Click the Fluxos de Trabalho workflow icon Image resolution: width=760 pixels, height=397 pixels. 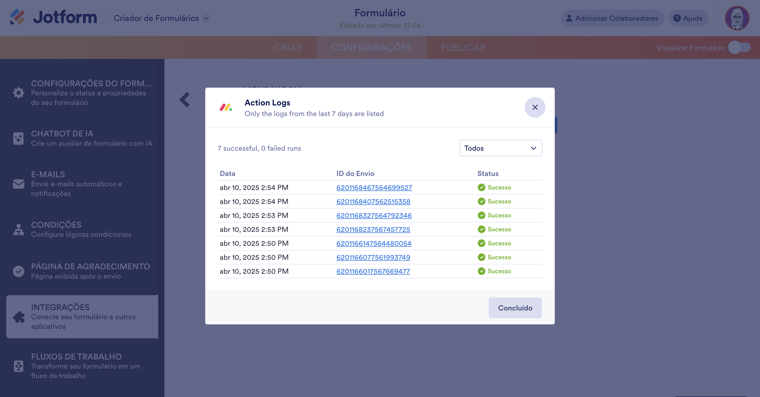pos(19,366)
